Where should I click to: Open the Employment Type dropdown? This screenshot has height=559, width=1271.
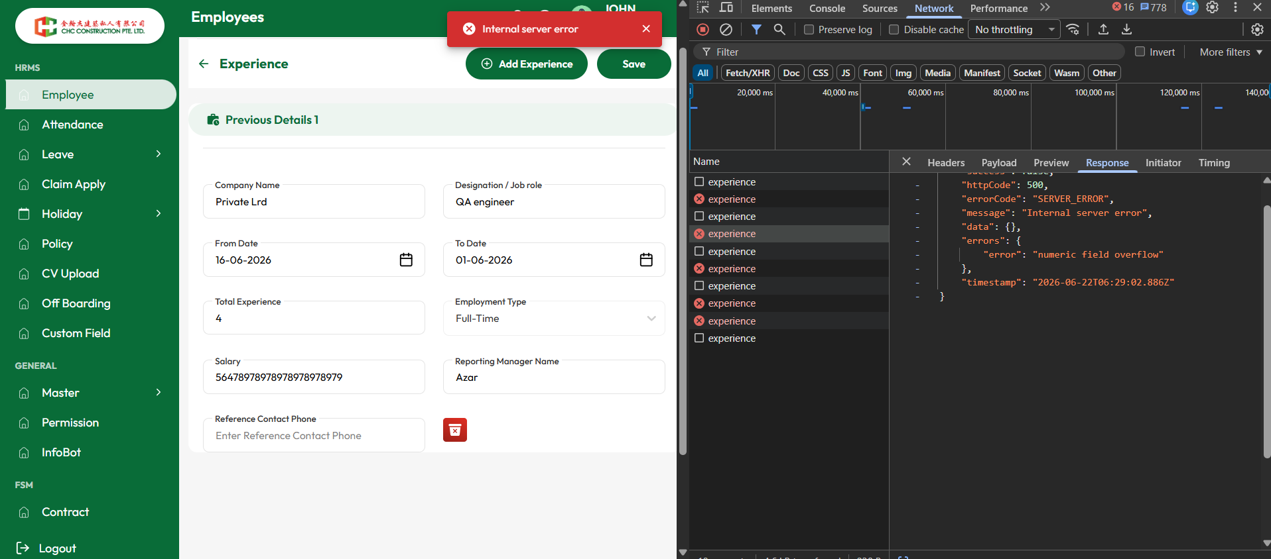click(554, 319)
